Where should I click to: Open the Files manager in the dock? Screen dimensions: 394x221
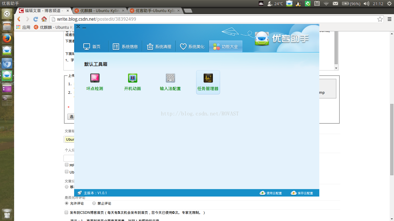click(x=7, y=26)
